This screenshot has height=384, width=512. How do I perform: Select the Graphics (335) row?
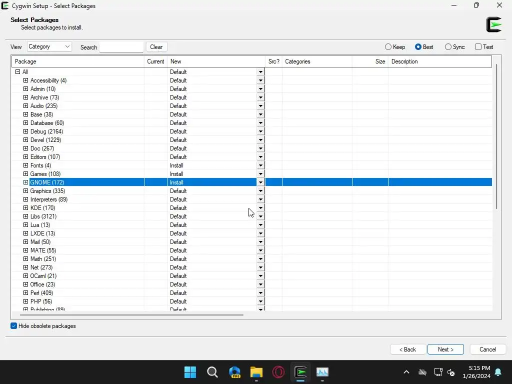click(252, 191)
